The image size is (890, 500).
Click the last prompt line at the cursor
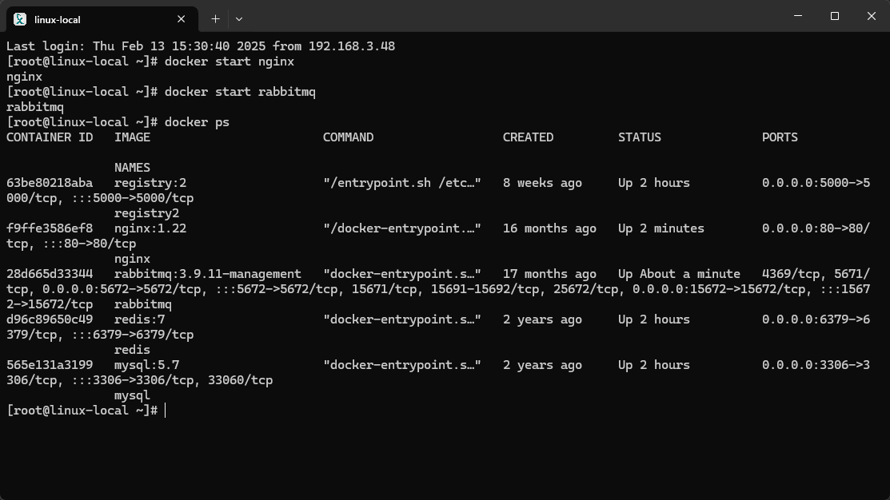coord(165,411)
